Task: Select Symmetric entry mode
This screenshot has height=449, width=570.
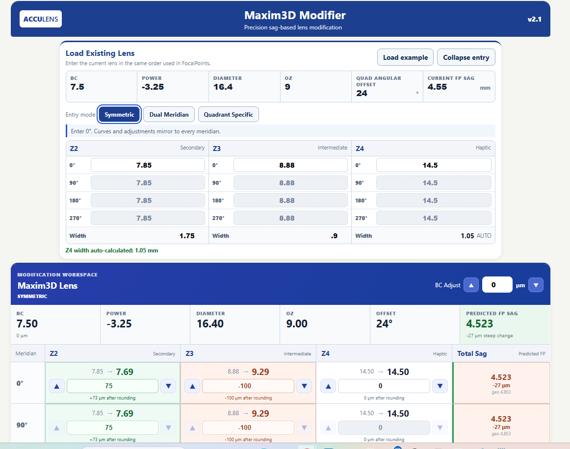Action: (119, 114)
